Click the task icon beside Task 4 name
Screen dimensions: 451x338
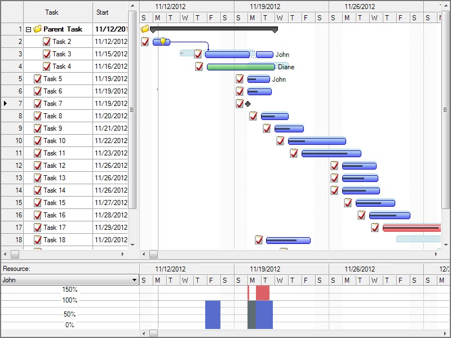tap(47, 66)
